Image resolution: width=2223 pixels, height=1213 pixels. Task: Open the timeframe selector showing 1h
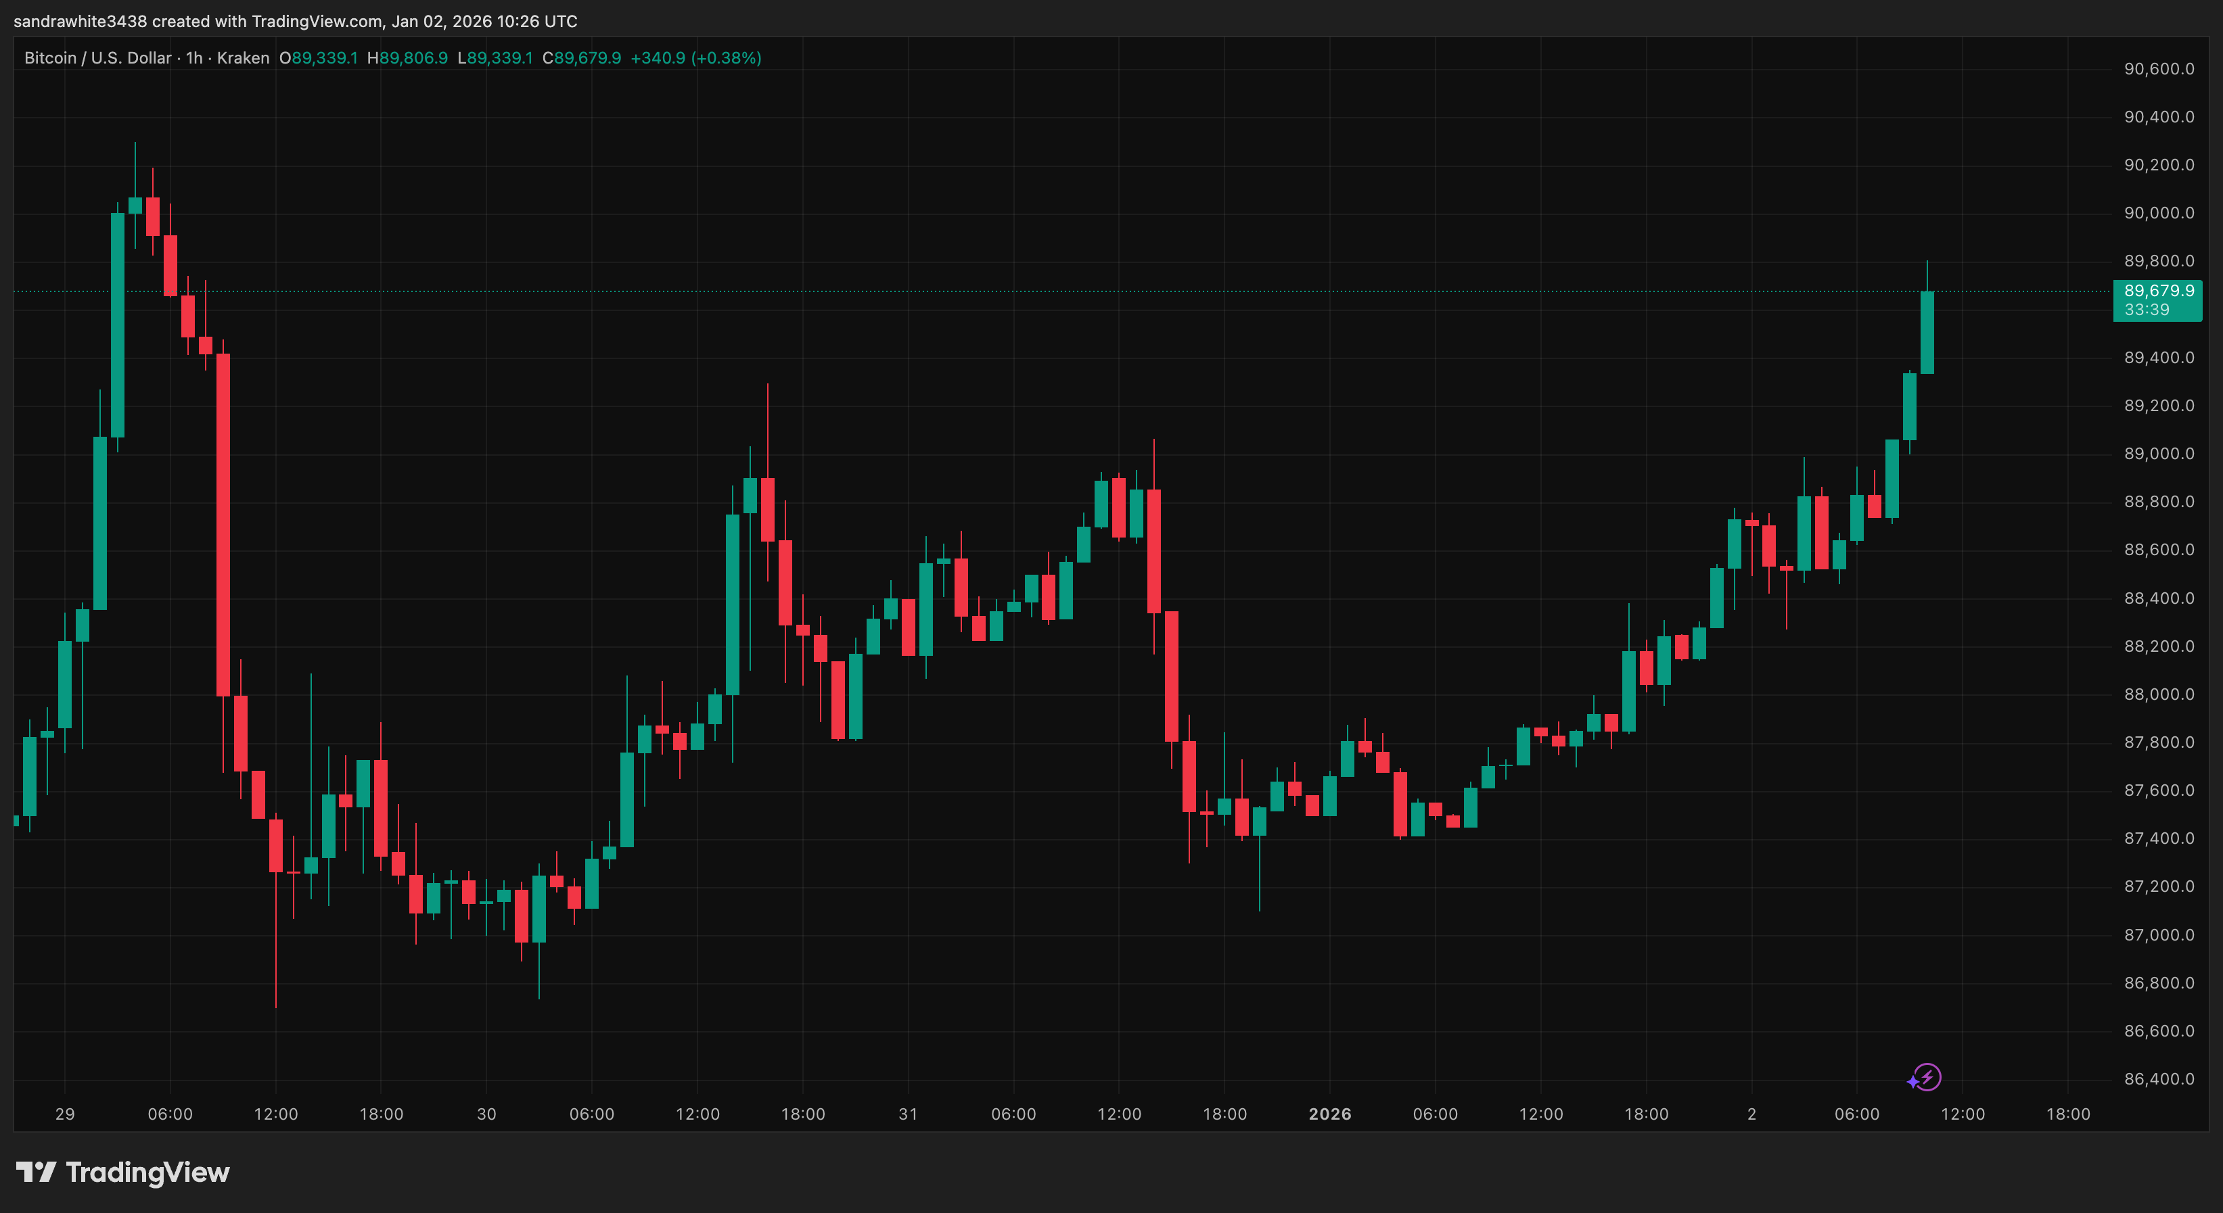[x=193, y=57]
